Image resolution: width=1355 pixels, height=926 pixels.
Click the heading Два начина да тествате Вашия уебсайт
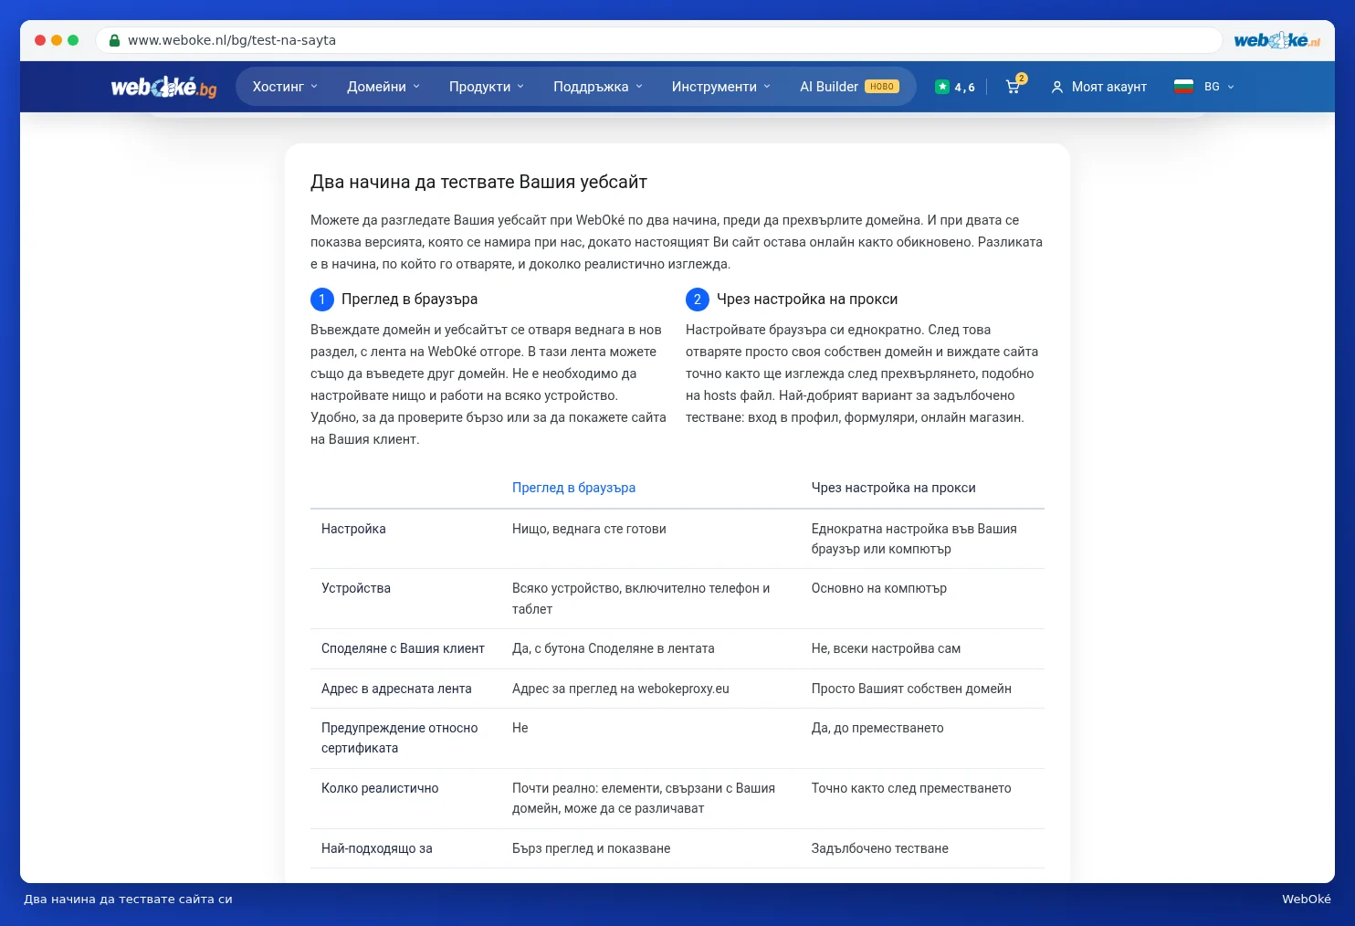click(x=478, y=182)
